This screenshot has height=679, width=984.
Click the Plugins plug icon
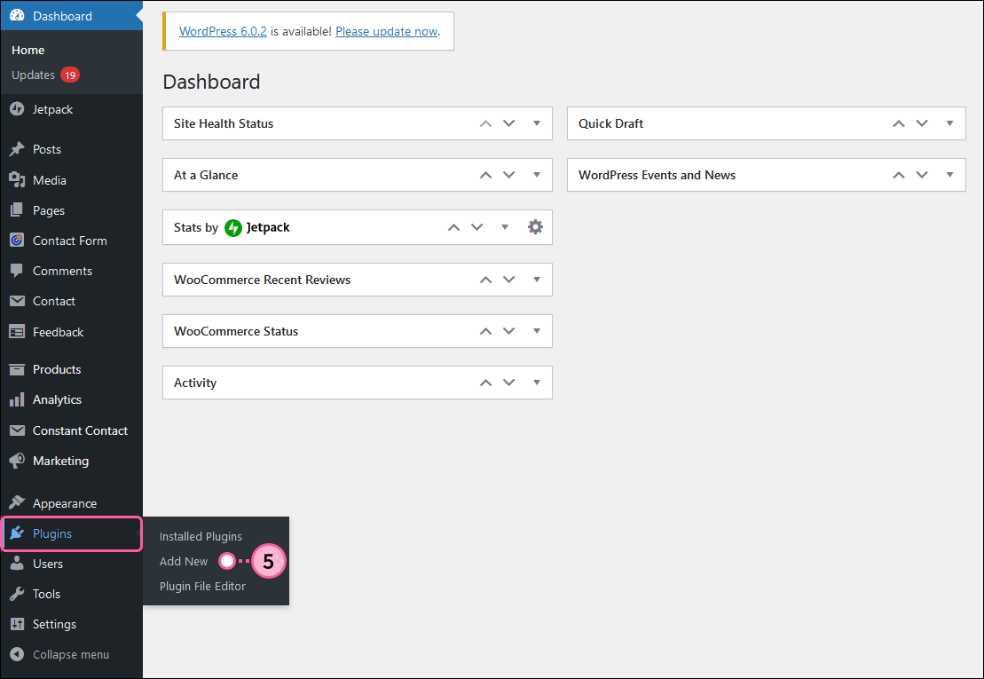click(17, 533)
